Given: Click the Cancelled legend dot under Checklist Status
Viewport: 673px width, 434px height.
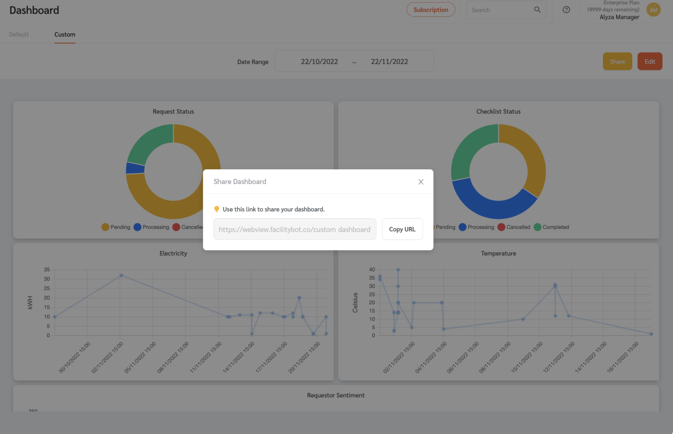Looking at the screenshot, I should tap(501, 227).
